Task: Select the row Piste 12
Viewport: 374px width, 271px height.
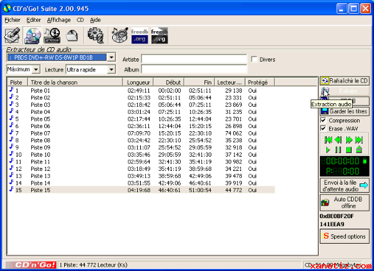Action: tap(141, 168)
